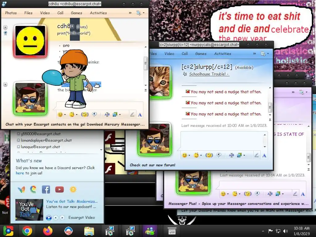
Task: Click Messenger Plus! ad text in purple window
Action: point(238,204)
